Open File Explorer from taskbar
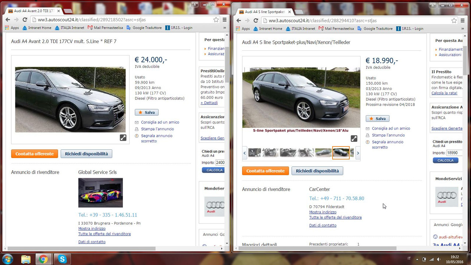This screenshot has height=265, width=471. click(26, 259)
